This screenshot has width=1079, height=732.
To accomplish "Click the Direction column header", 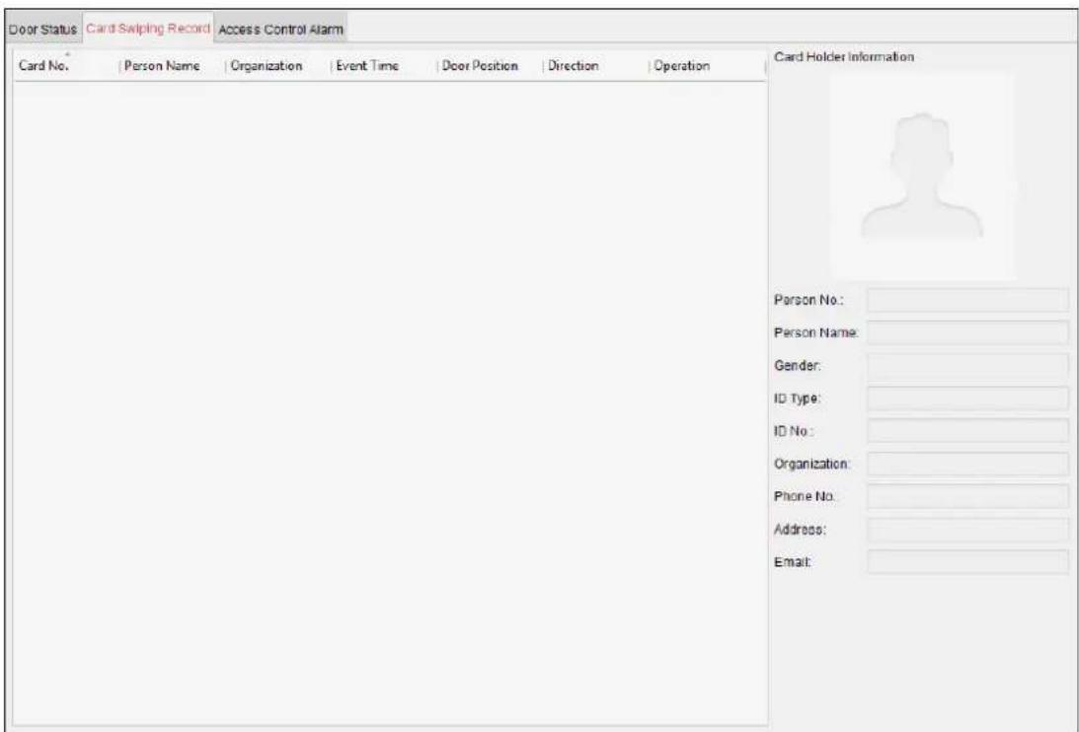I will (595, 66).
